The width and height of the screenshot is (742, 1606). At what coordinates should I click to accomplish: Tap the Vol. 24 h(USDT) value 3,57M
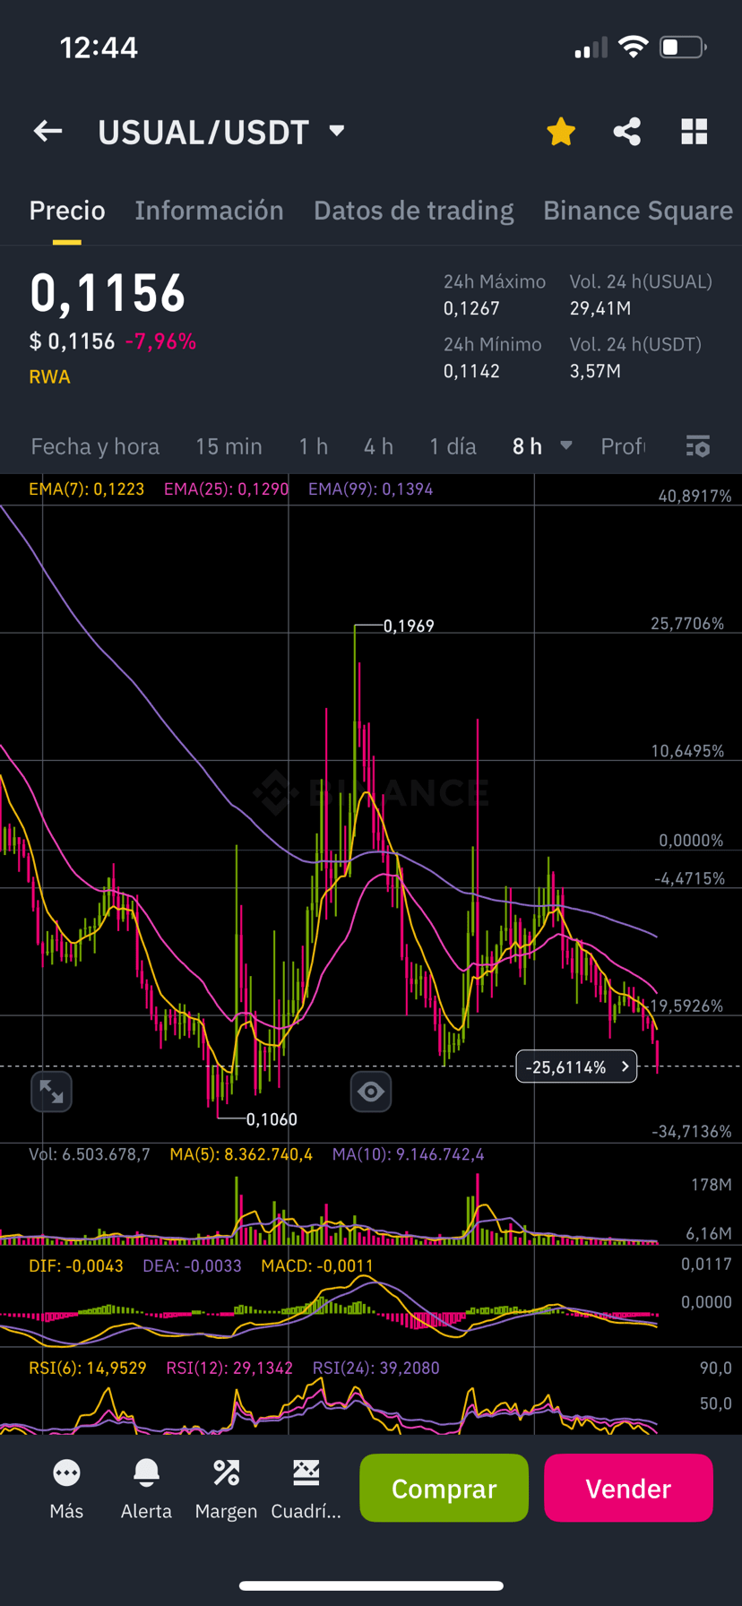tap(595, 371)
